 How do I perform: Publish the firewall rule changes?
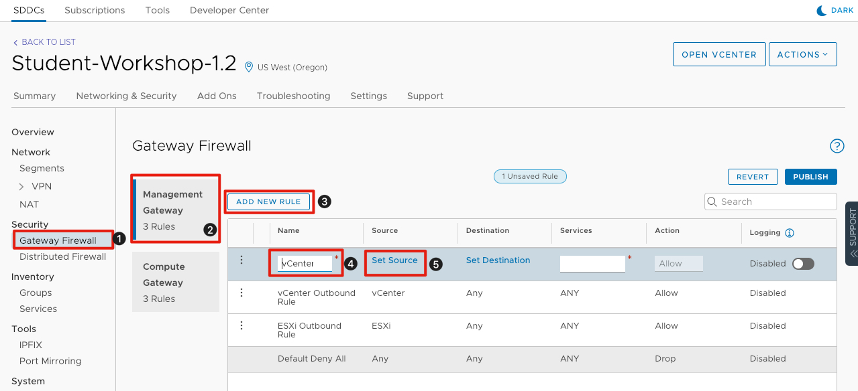(810, 177)
